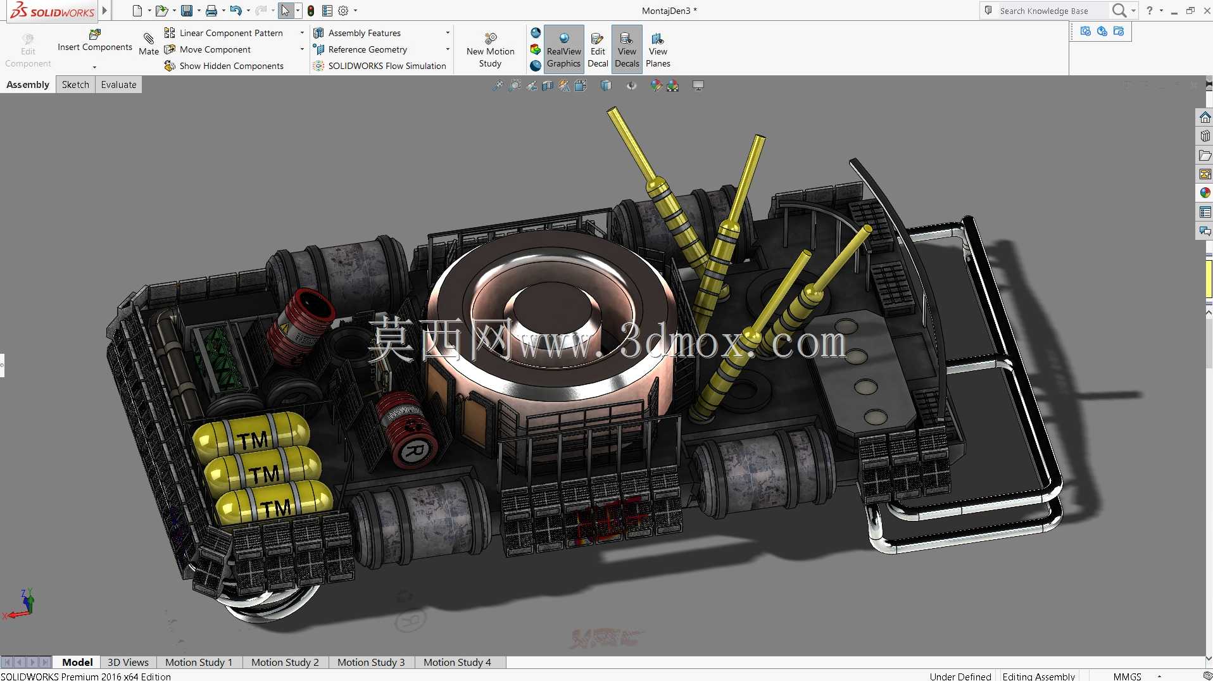Switch to the Sketch ribbon tab
Screen dimensions: 1213x681
(x=75, y=85)
